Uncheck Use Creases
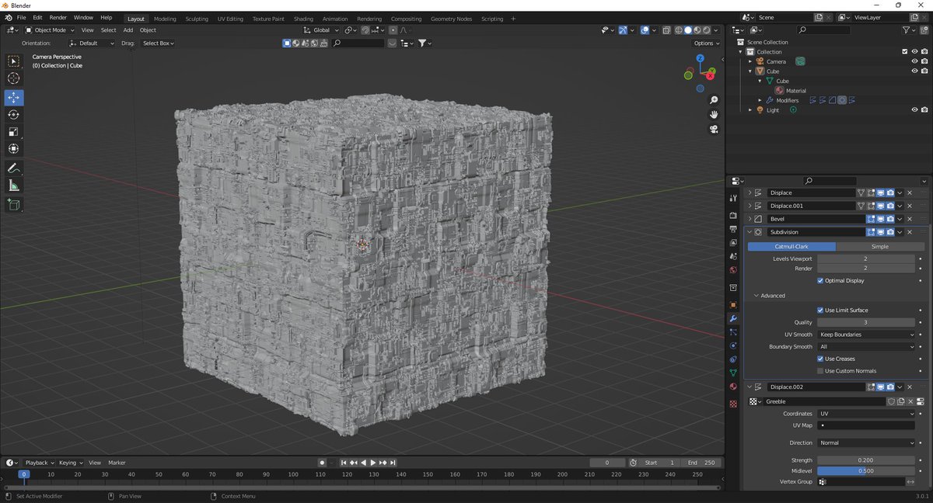933x503 pixels. pos(820,359)
